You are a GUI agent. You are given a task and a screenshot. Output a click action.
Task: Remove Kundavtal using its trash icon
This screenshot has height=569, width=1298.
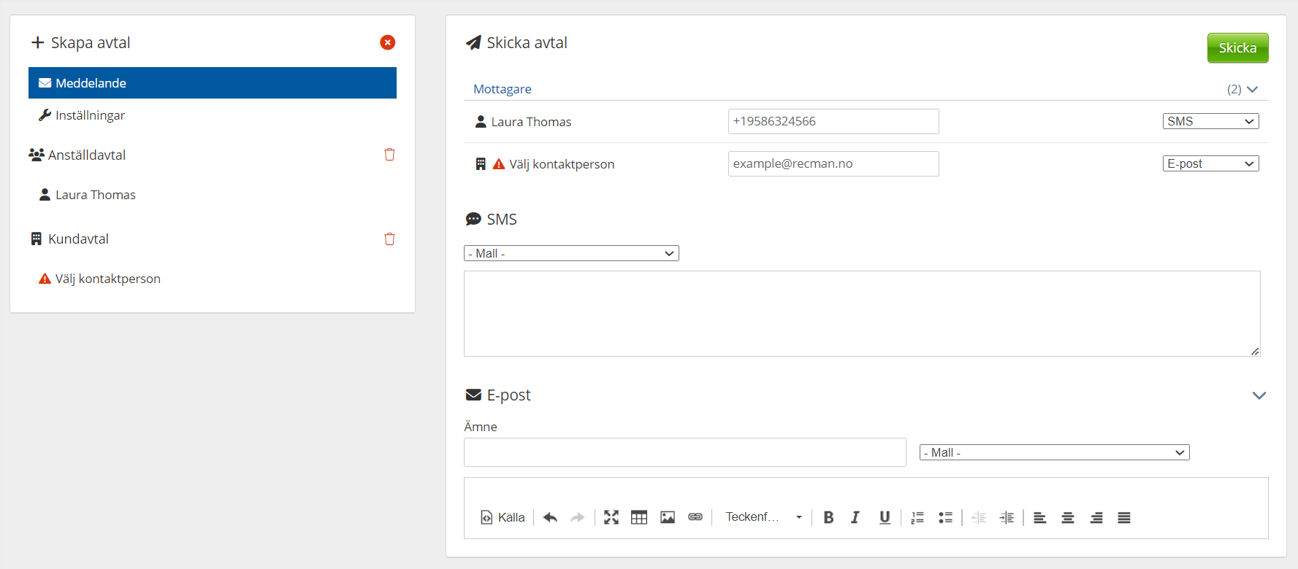(389, 239)
